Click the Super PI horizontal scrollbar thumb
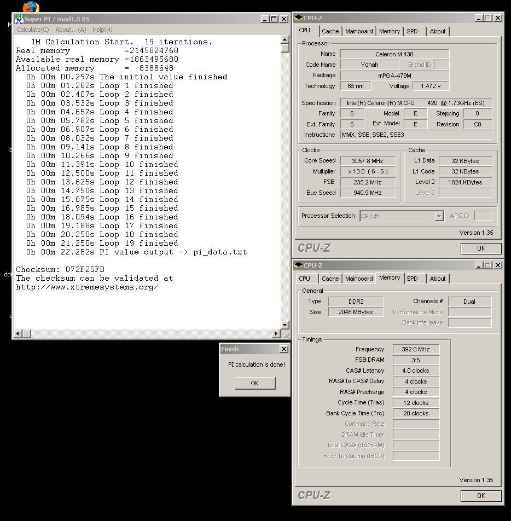The height and width of the screenshot is (521, 511). click(27, 333)
